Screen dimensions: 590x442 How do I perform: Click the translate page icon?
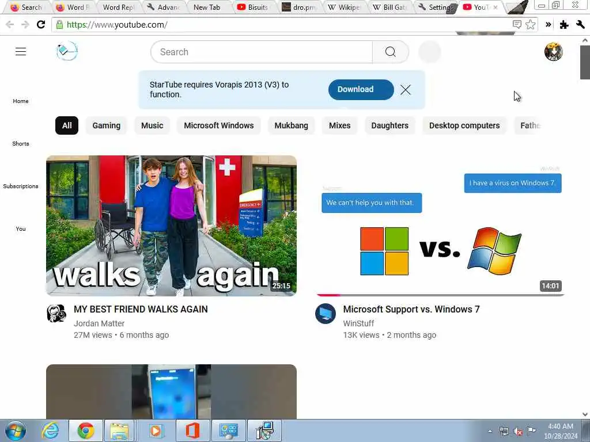point(517,25)
